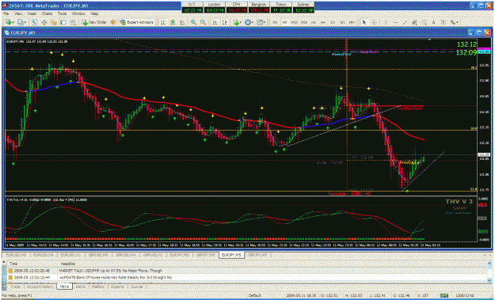Select the Text tool icon
Screen dimensions: 495x300
point(433,22)
